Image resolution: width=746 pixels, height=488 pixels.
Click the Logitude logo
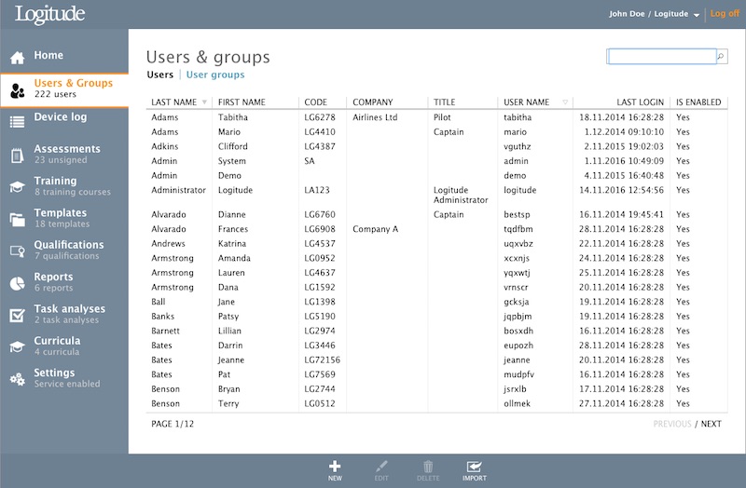50,14
